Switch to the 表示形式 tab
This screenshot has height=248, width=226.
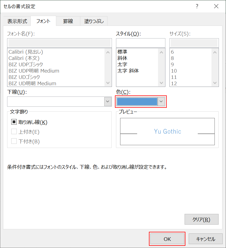[17, 21]
